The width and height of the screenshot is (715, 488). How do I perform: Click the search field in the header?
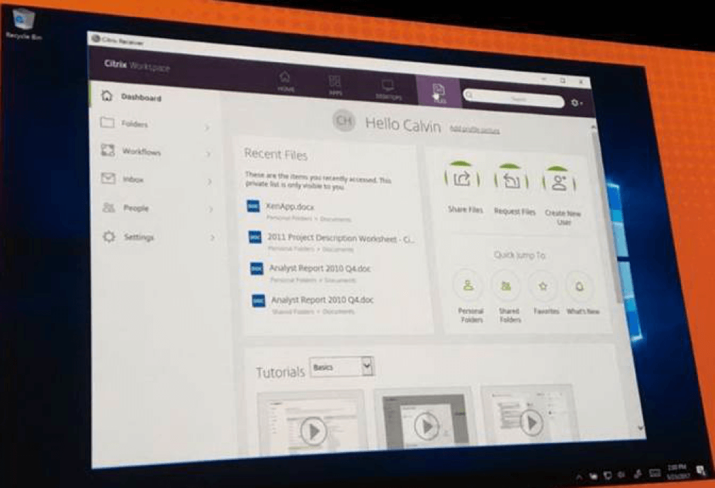513,97
